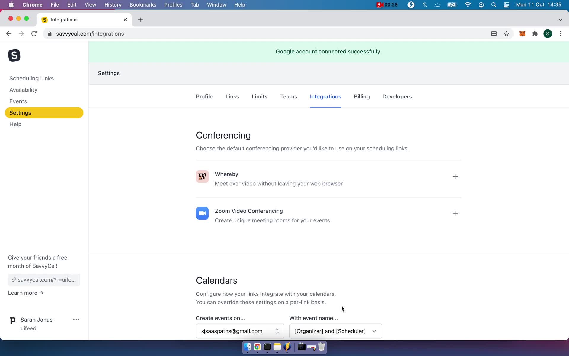Open the Links settings tab
Screen dimensions: 569x356
(x=232, y=96)
